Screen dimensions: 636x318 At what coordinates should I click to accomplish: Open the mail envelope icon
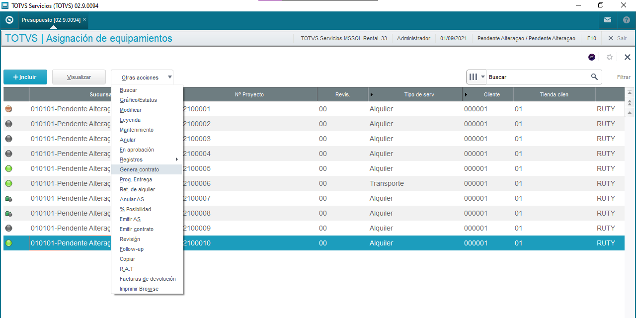pyautogui.click(x=608, y=20)
